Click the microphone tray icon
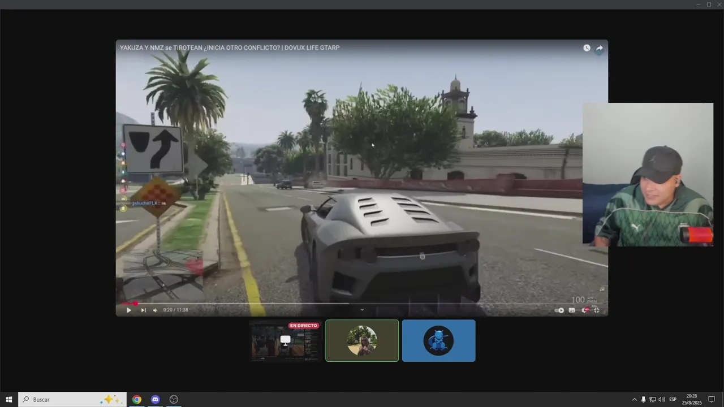 pos(644,400)
